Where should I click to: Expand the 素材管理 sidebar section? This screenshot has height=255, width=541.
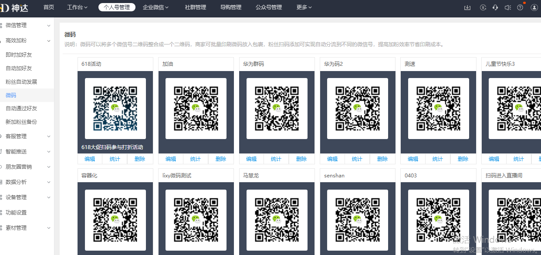pos(27,228)
